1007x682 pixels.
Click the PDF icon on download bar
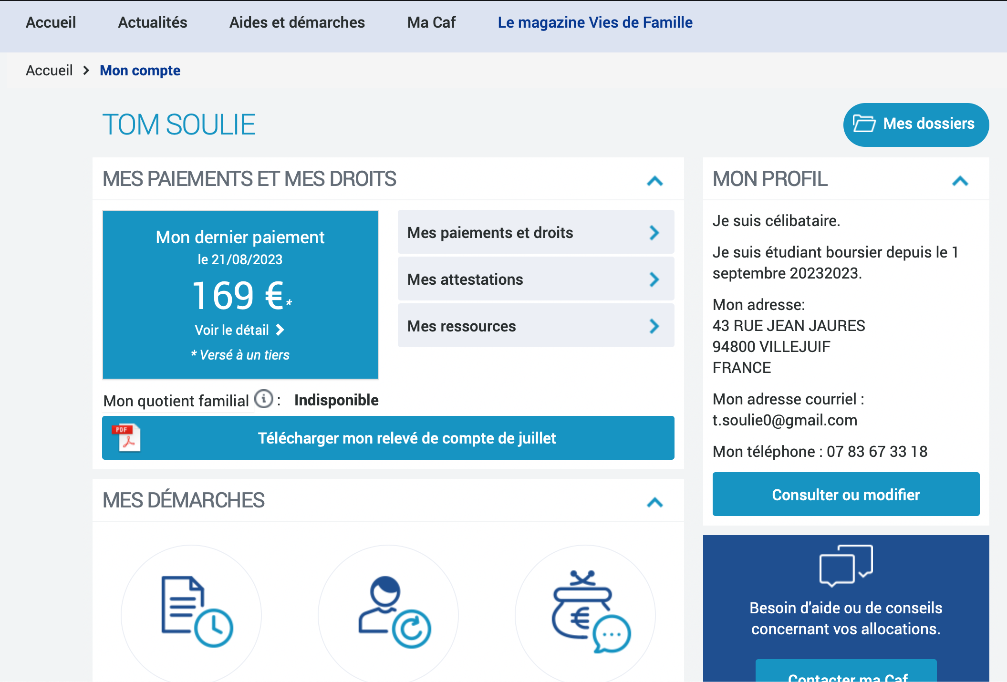(x=126, y=437)
